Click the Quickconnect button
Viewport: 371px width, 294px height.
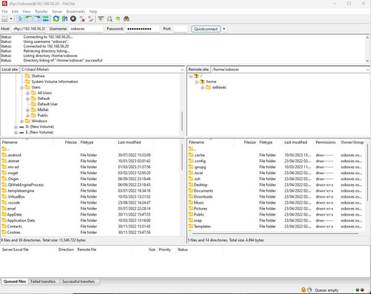(206, 29)
